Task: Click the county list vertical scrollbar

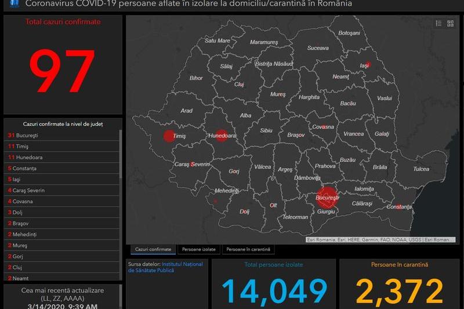Action: [x=121, y=203]
